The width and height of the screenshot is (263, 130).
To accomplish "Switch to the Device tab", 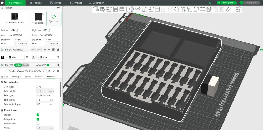I will pos(56,3).
